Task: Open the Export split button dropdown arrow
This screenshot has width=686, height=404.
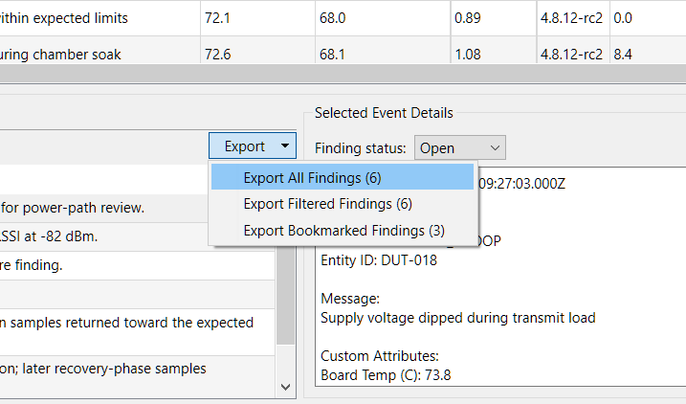Action: click(x=285, y=146)
